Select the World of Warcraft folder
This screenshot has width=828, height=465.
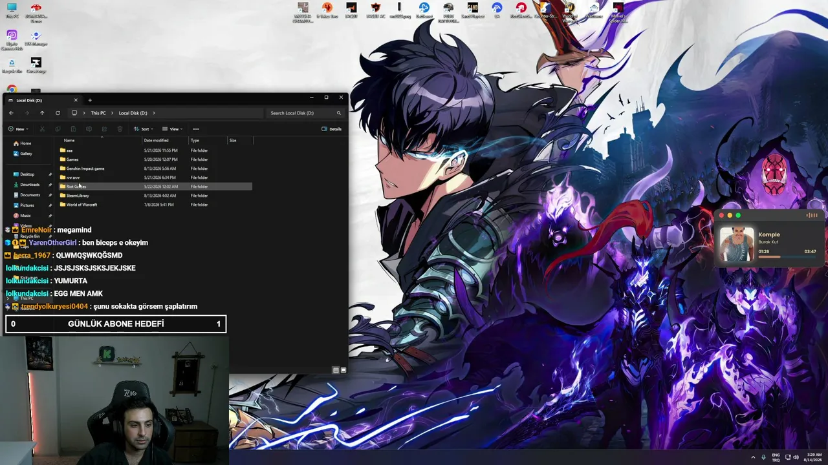coord(155,205)
